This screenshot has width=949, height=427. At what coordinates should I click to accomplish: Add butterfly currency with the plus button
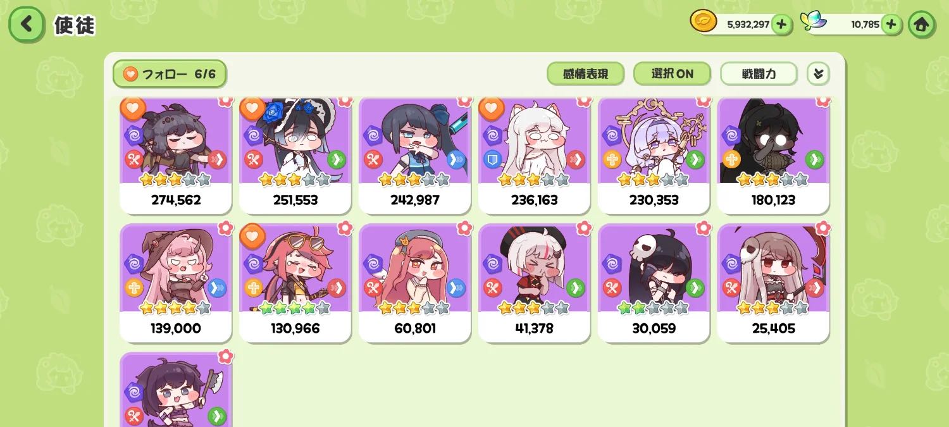click(x=891, y=25)
